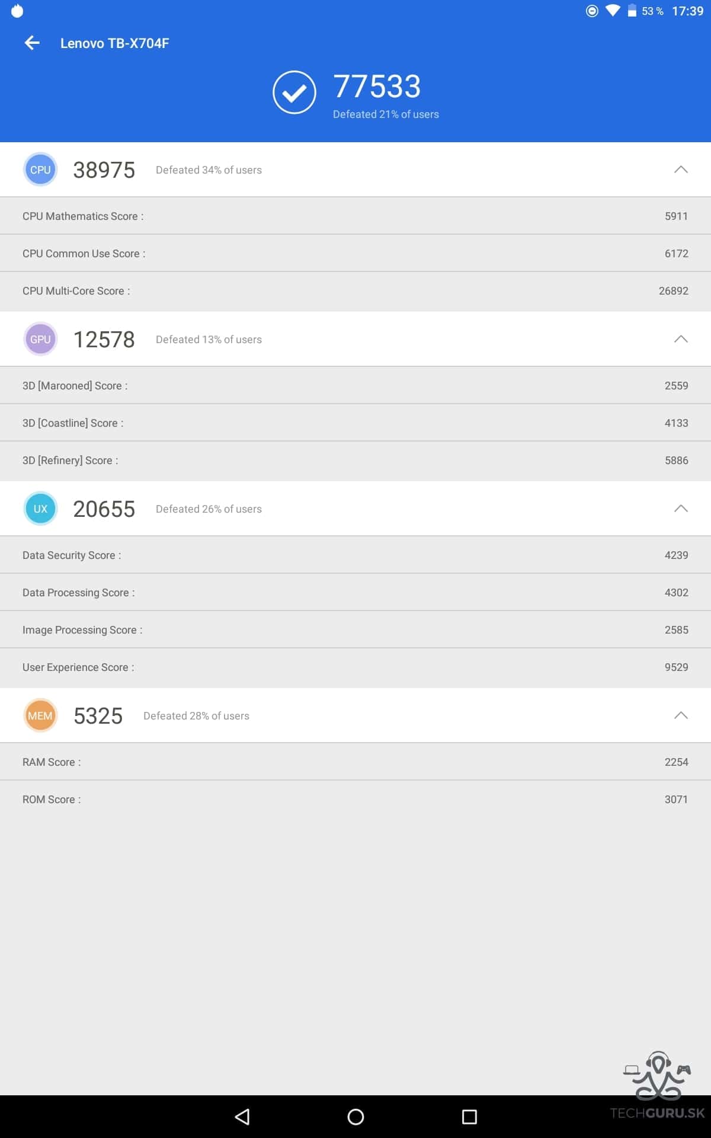Tap the teal UX badge icon
The height and width of the screenshot is (1138, 711).
40,509
